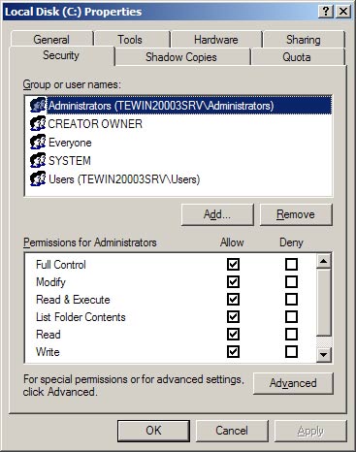Pick the SYSTEM account icon
356x452 pixels.
[x=38, y=160]
